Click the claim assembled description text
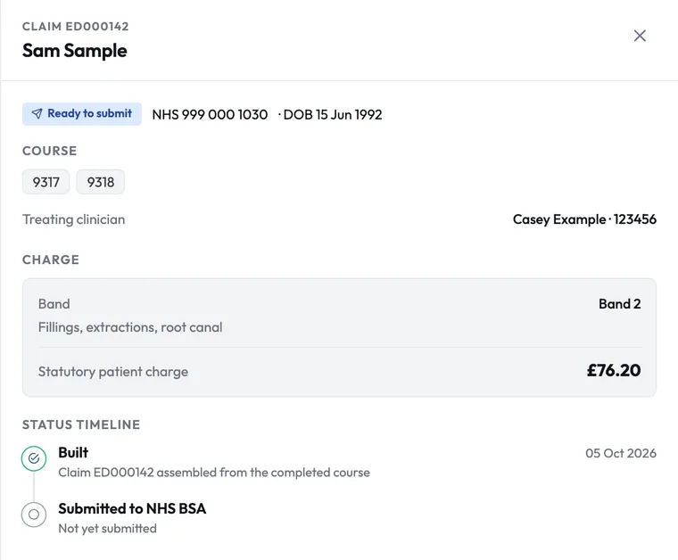Image resolution: width=678 pixels, height=560 pixels. [x=214, y=473]
